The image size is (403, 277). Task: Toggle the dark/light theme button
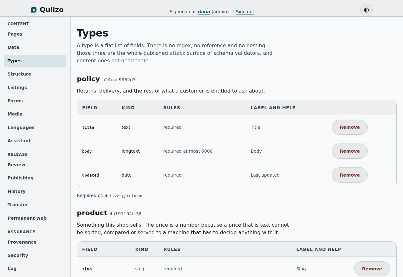tap(366, 10)
